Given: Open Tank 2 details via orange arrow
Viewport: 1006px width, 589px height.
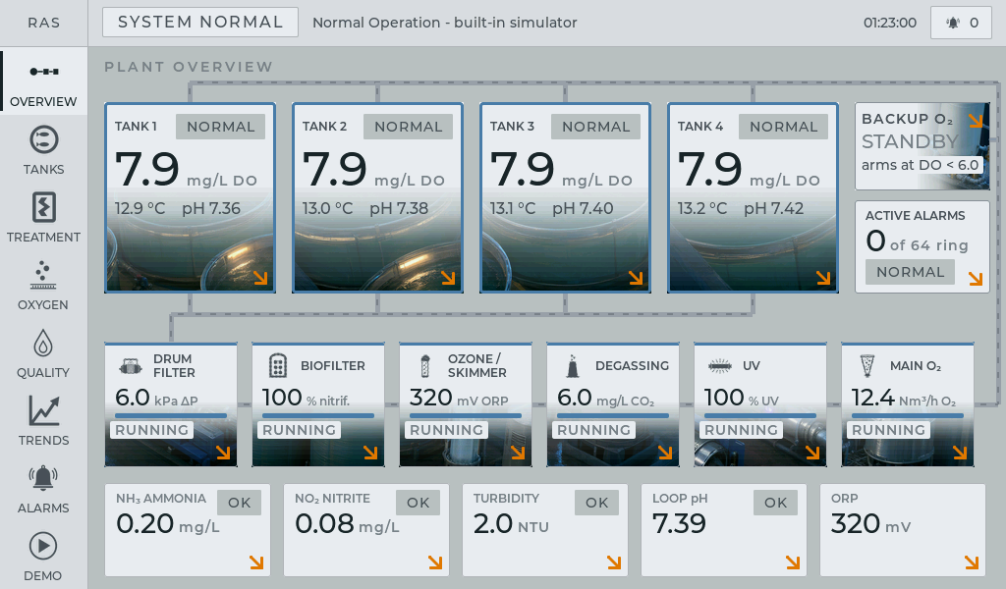Looking at the screenshot, I should click(x=448, y=278).
